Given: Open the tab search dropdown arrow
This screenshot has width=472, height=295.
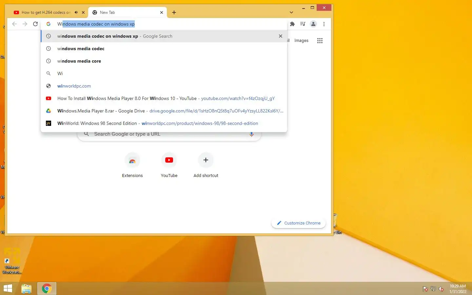Looking at the screenshot, I should [291, 12].
